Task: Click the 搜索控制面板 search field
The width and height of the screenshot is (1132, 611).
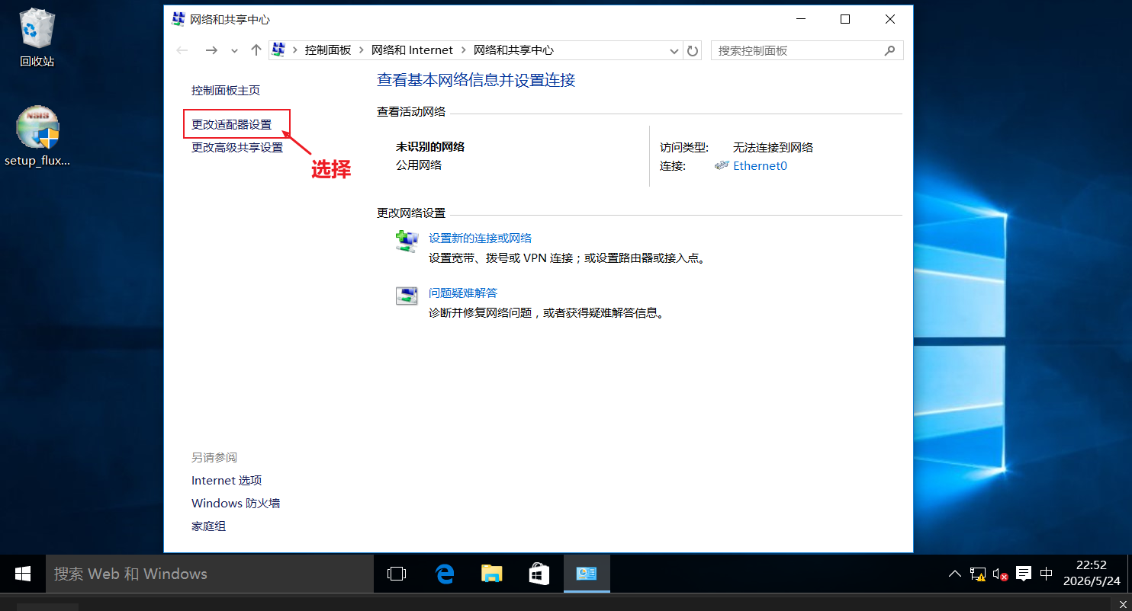Action: click(x=807, y=50)
